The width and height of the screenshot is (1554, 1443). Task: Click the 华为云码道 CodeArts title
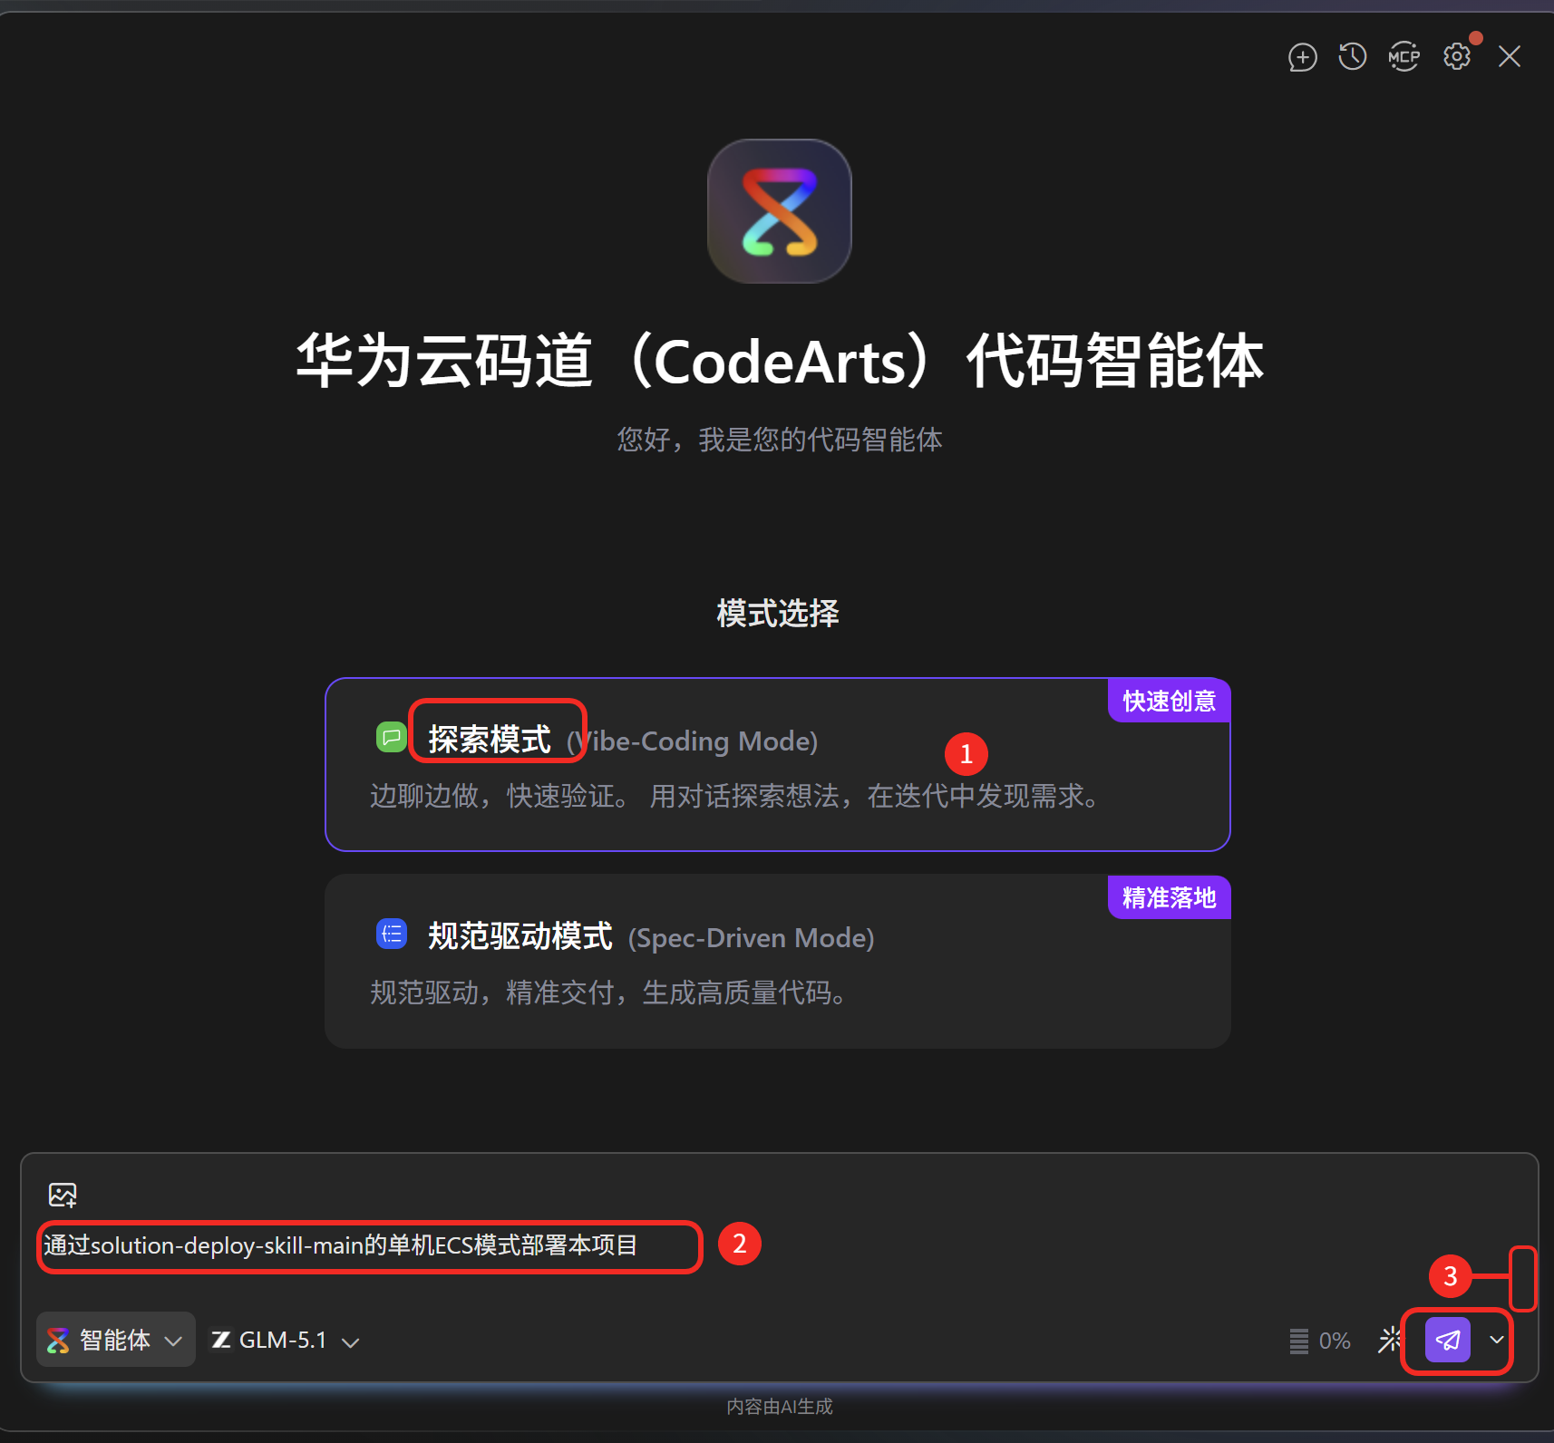pyautogui.click(x=780, y=361)
